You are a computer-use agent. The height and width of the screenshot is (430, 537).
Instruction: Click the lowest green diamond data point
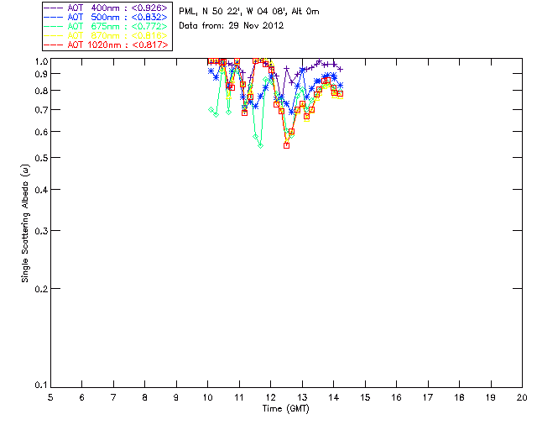point(260,146)
